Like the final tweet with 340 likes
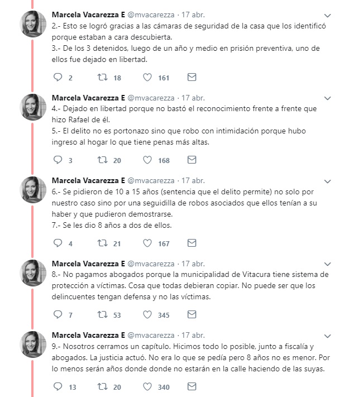Image resolution: width=354 pixels, height=397 pixels. tap(147, 386)
